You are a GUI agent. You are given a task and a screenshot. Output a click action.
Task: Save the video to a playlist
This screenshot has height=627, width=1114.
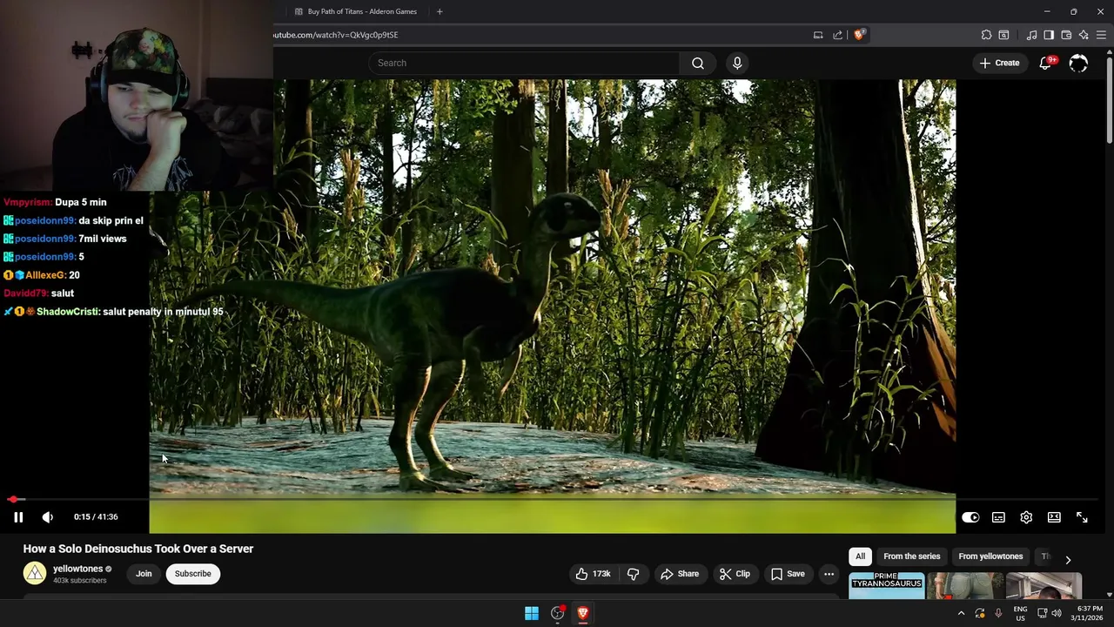point(788,574)
